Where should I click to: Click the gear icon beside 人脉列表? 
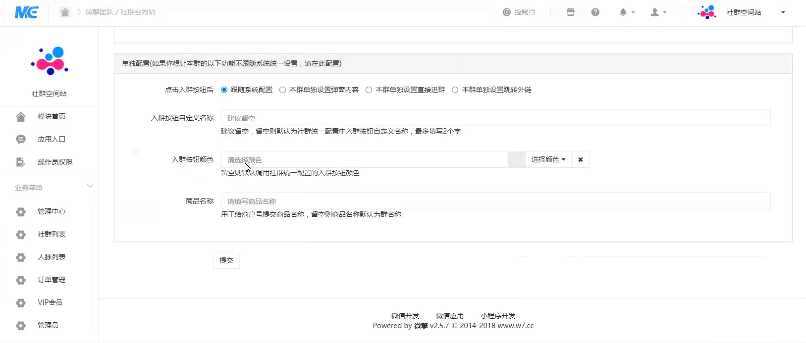pyautogui.click(x=21, y=257)
